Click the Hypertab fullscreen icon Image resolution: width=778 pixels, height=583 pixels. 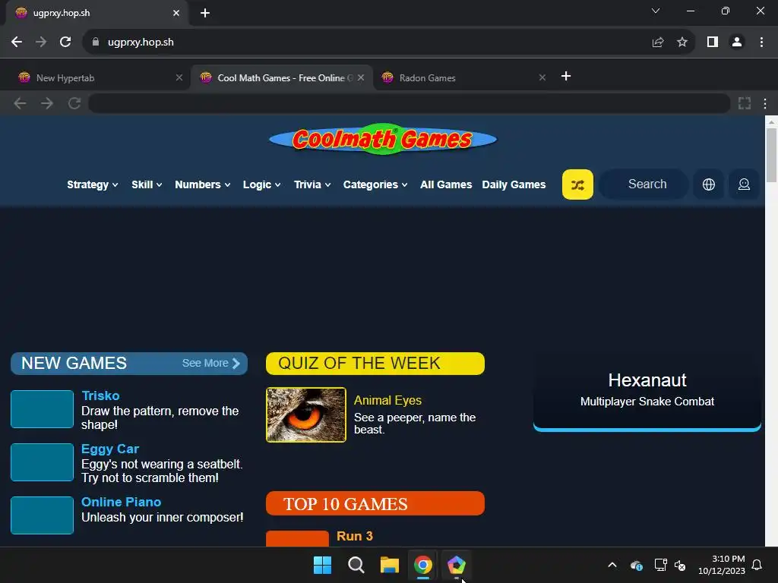click(x=745, y=103)
